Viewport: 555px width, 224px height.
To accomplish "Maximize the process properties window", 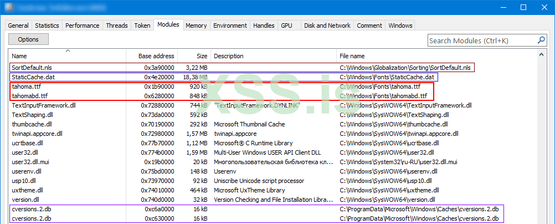I will [x=523, y=7].
